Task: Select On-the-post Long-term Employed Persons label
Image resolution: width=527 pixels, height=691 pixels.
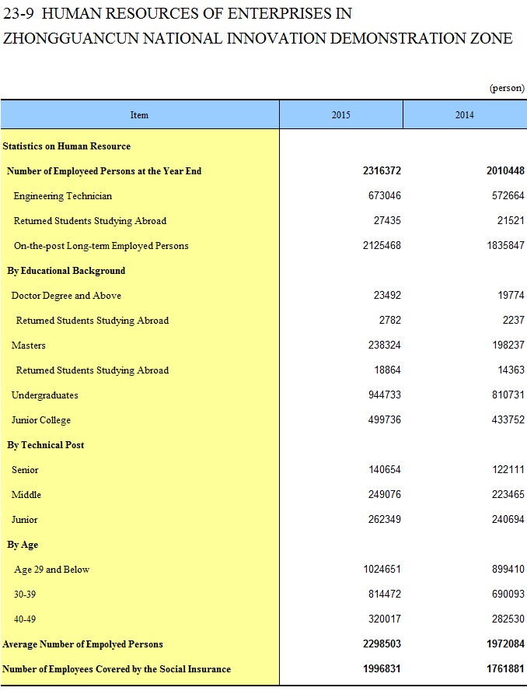Action: coord(101,246)
